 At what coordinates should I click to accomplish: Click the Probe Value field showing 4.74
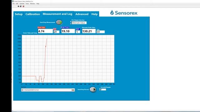click(45, 31)
